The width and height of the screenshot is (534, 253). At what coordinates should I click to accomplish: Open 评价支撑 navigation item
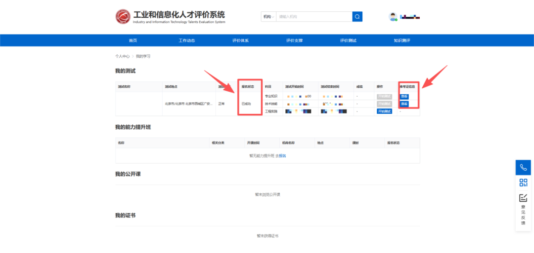click(294, 40)
